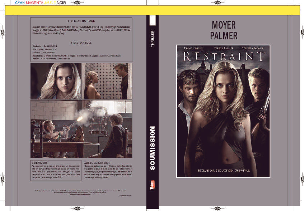Select the JAUNE color label
Image resolution: width=305 pixels, height=211 pixels.
click(50, 3)
